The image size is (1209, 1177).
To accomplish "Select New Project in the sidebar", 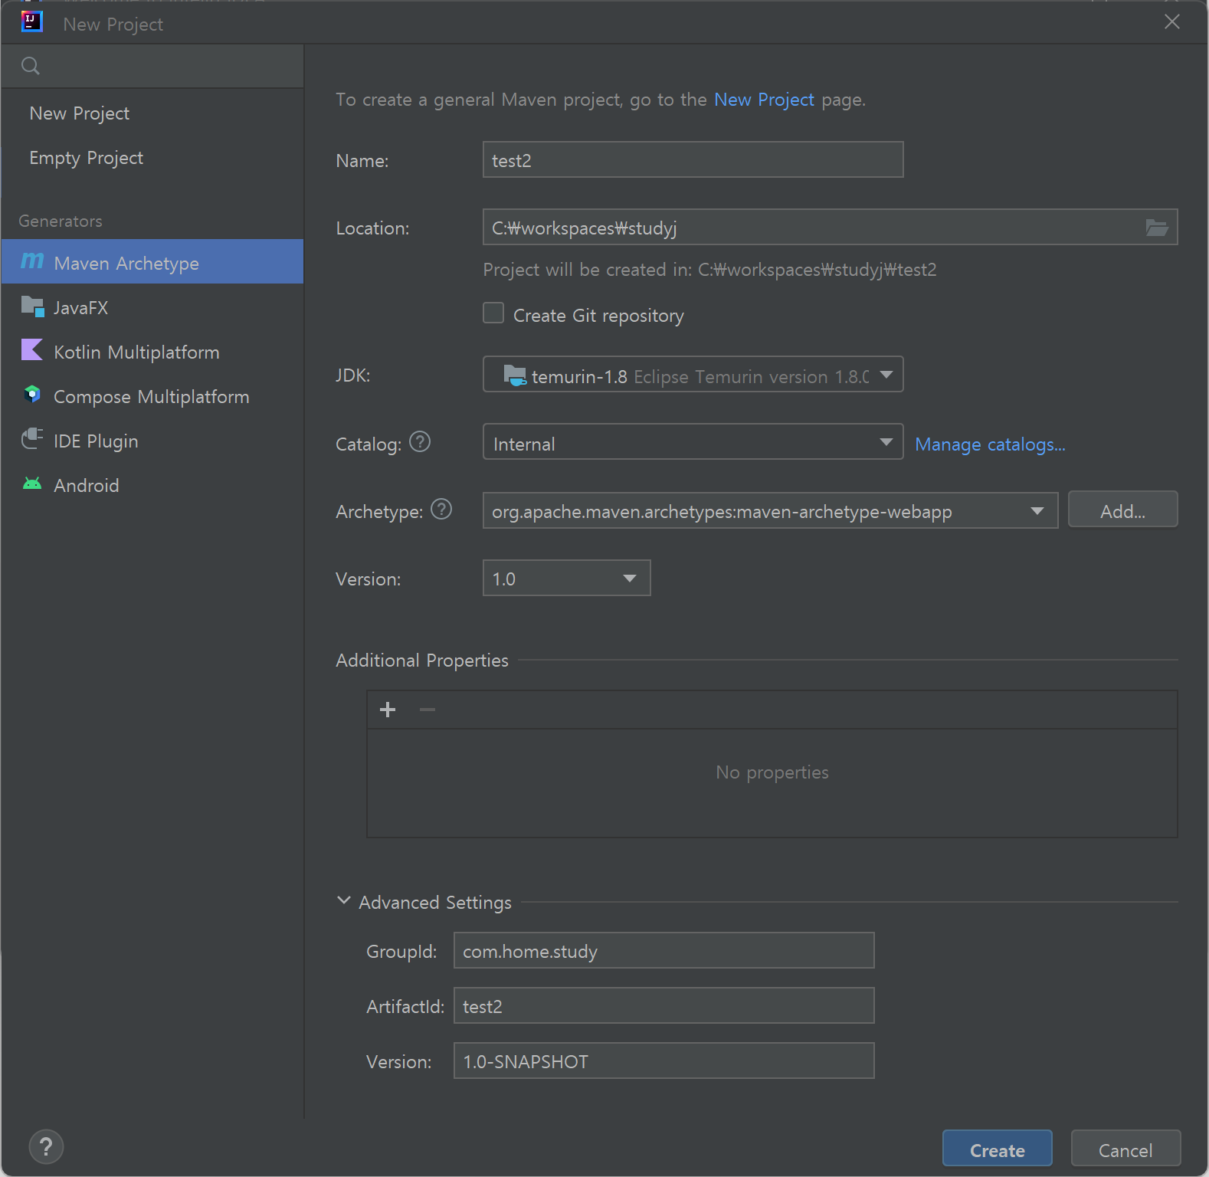I will click(x=152, y=113).
